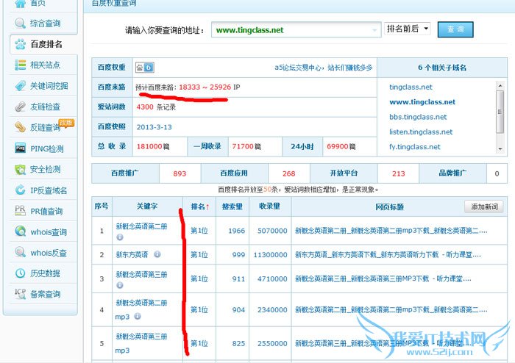Click the 213 开放平台 value
The image size is (515, 363).
coord(398,173)
